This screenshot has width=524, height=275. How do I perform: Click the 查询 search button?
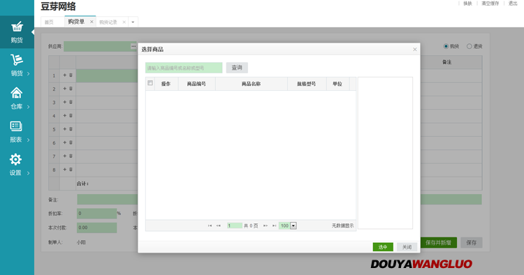237,68
